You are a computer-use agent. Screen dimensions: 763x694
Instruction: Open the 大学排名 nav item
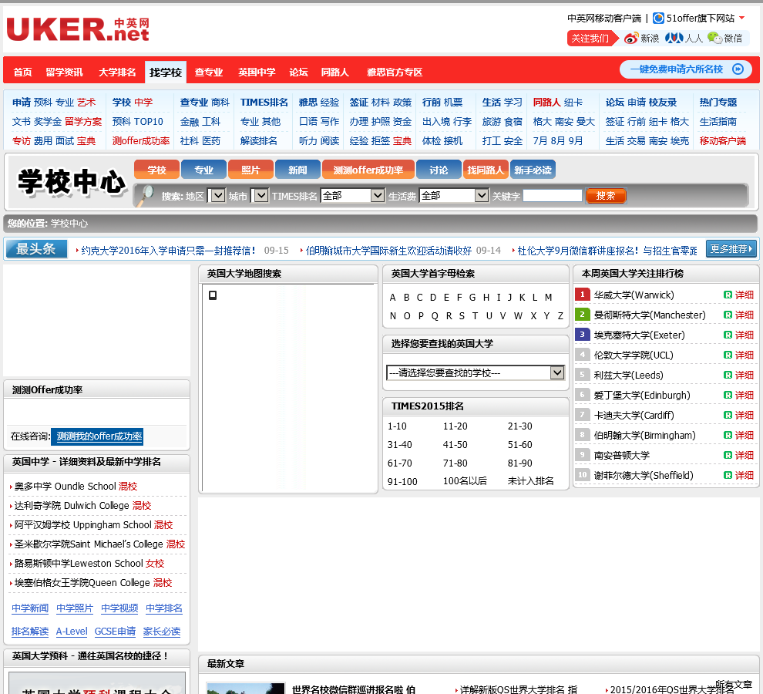[x=117, y=72]
